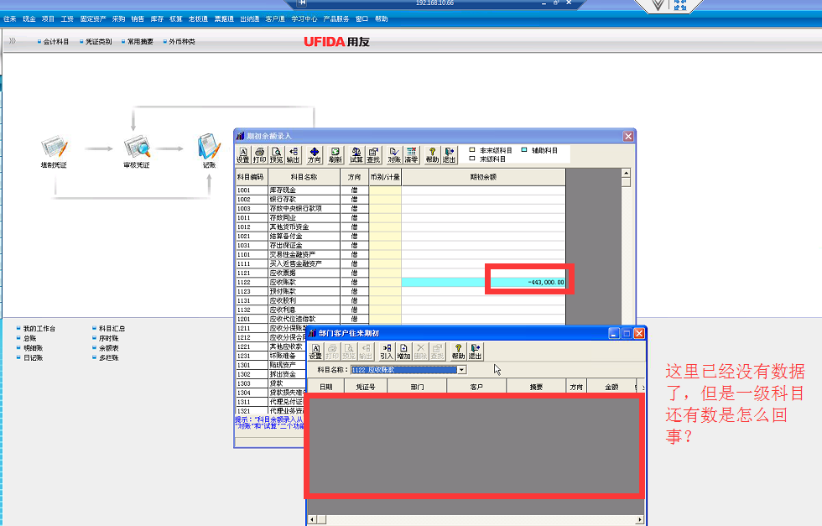822x526 pixels.
Task: Expand the 科目名称 dropdown arrow
Action: click(461, 369)
